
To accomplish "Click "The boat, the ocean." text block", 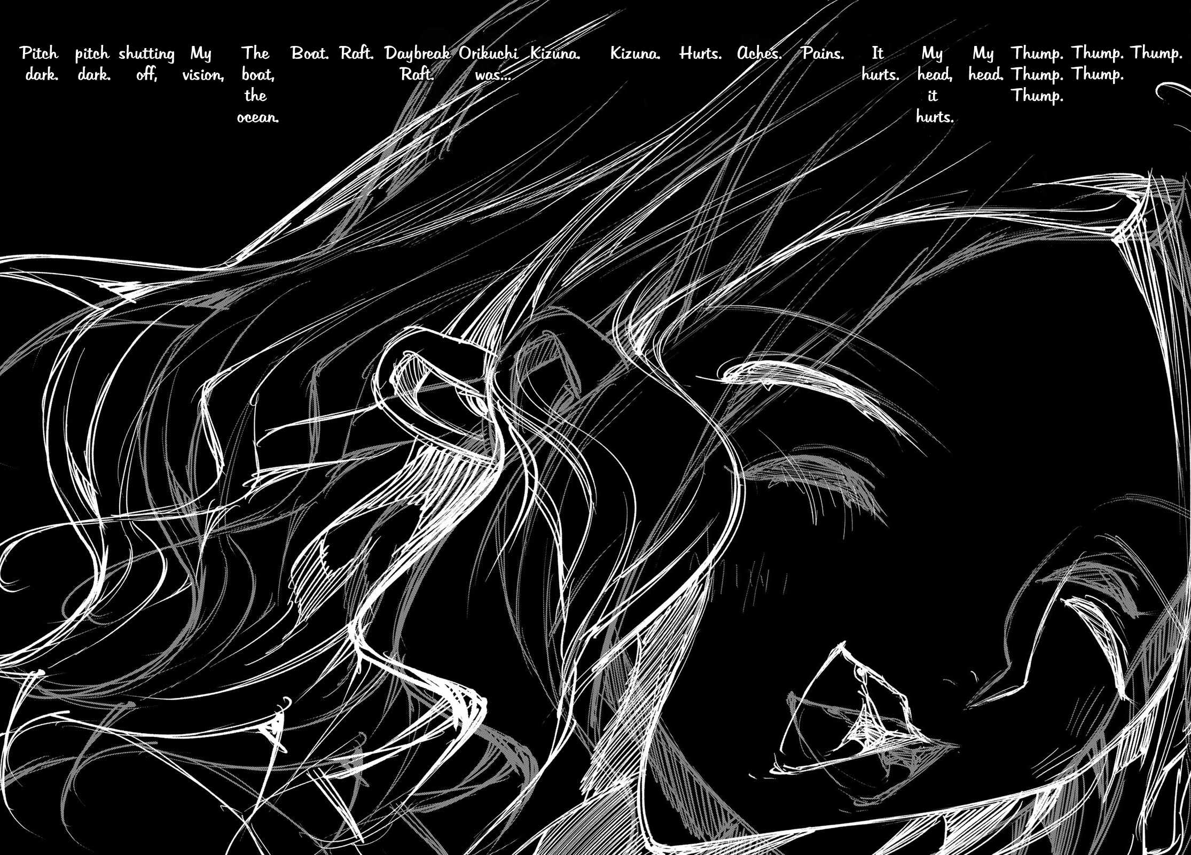I will pyautogui.click(x=256, y=85).
